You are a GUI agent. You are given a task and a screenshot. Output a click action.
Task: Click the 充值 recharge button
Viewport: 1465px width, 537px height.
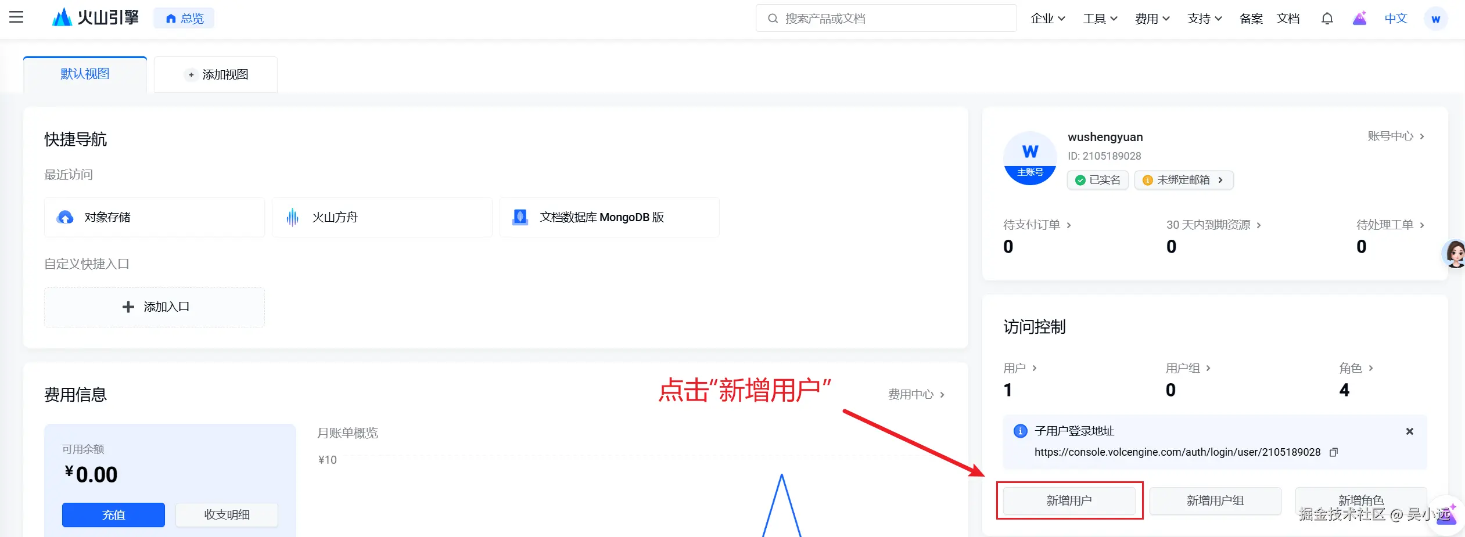(x=113, y=515)
